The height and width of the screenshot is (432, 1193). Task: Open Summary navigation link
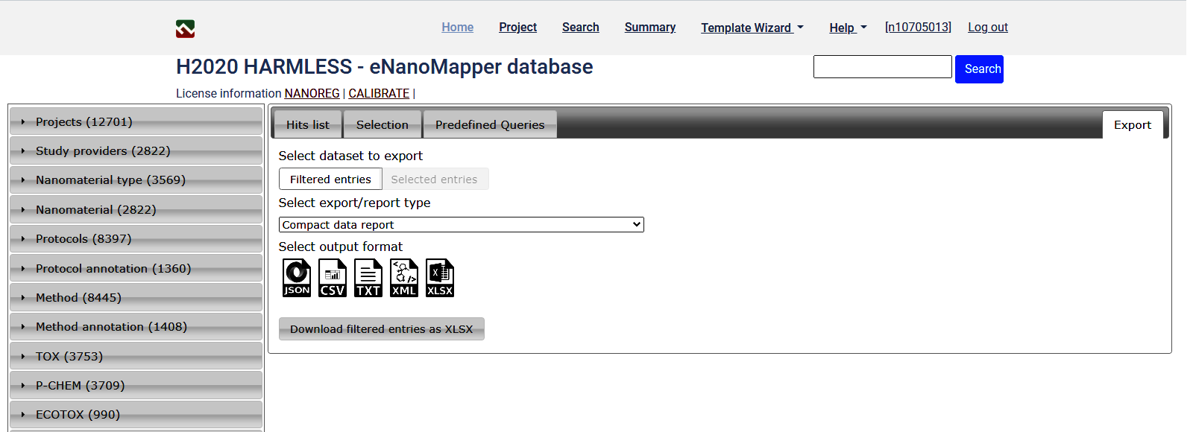pyautogui.click(x=649, y=27)
